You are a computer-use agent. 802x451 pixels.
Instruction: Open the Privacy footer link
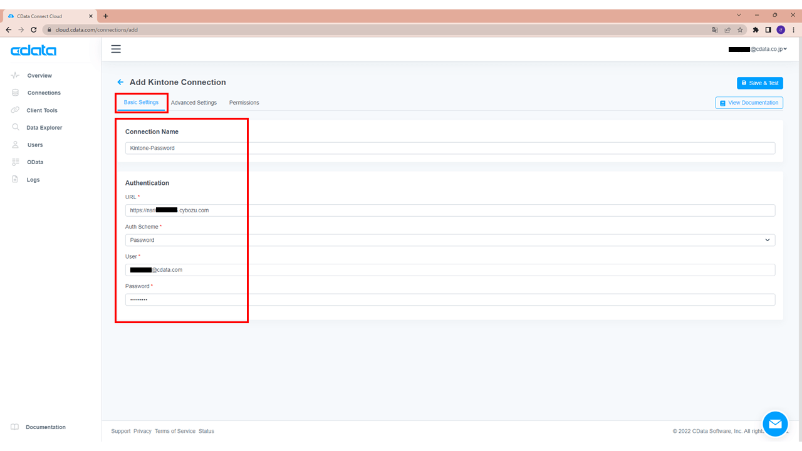(142, 431)
